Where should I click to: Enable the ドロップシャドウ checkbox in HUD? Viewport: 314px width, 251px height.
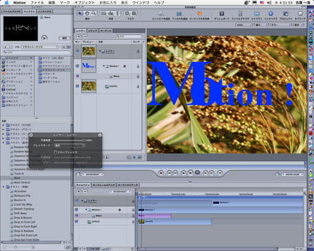point(55,152)
